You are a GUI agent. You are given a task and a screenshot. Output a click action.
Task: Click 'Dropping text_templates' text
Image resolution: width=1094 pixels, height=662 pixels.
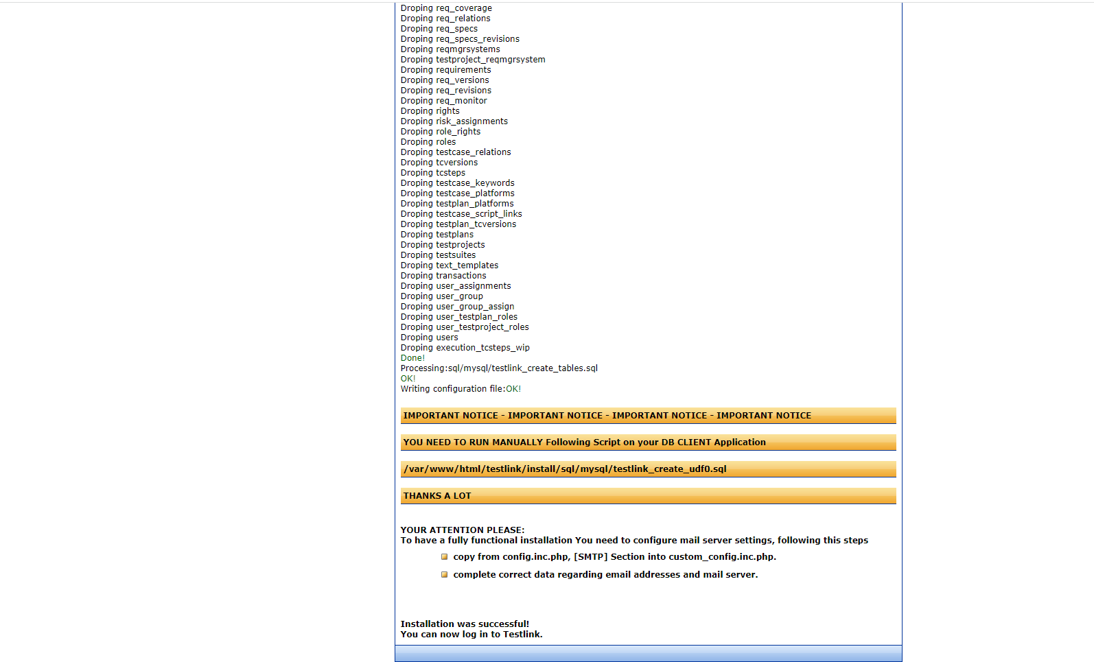[x=450, y=265]
